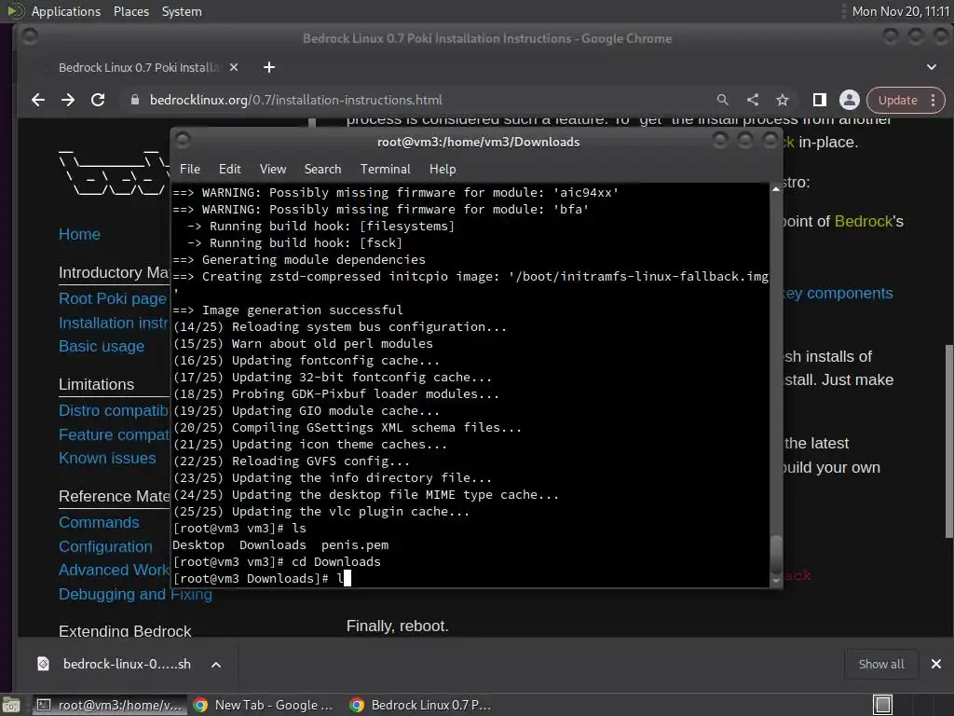Image resolution: width=954 pixels, height=716 pixels.
Task: Click Bedrock link in page text
Action: pos(864,221)
